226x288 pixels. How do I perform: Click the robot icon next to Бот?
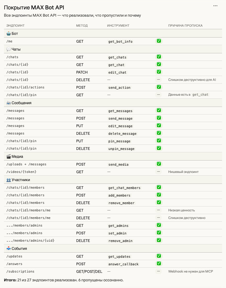point(8,34)
